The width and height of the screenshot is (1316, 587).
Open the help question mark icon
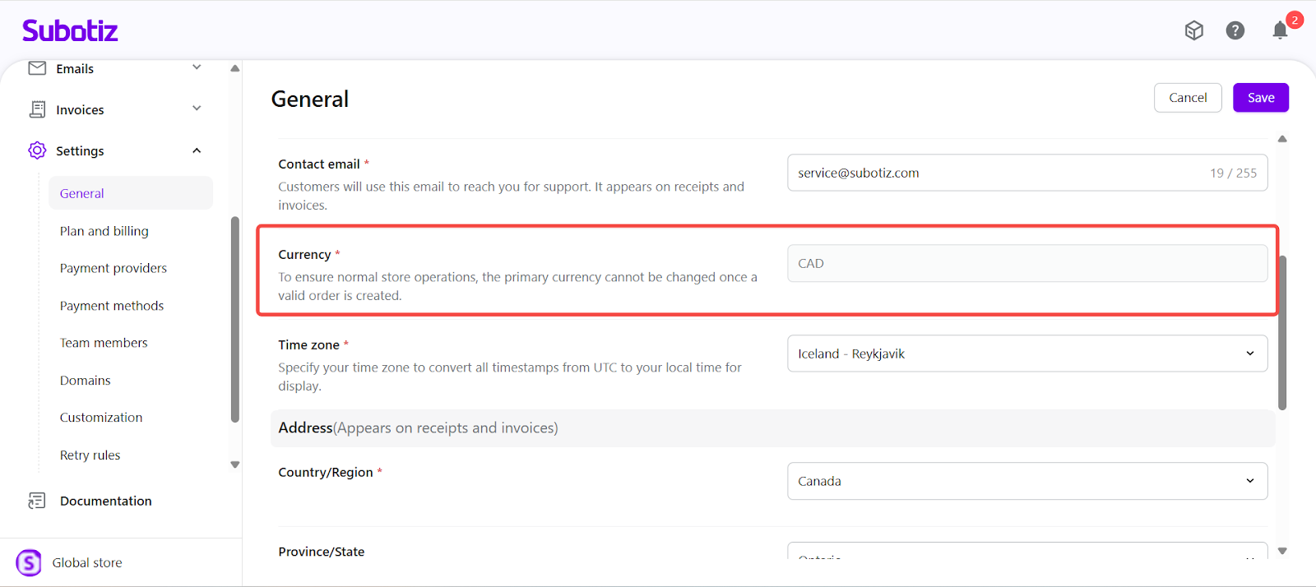coord(1235,30)
